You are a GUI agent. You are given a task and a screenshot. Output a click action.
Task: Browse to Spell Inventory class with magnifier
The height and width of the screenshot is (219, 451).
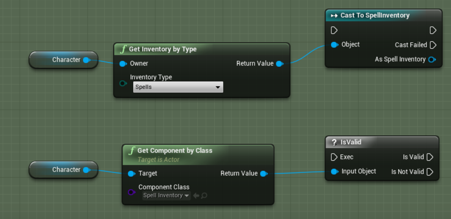click(x=204, y=196)
